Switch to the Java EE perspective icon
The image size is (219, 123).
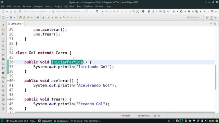pyautogui.click(x=211, y=17)
